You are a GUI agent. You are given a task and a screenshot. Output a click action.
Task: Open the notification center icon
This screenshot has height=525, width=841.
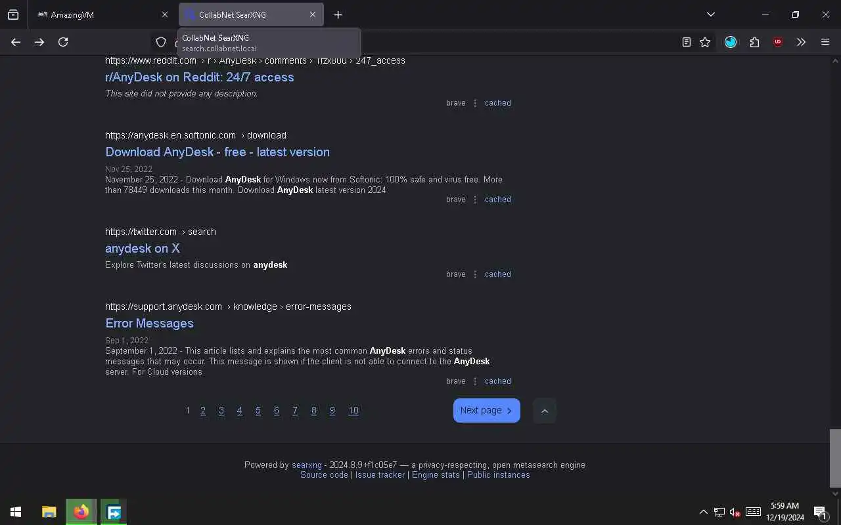[x=820, y=512]
